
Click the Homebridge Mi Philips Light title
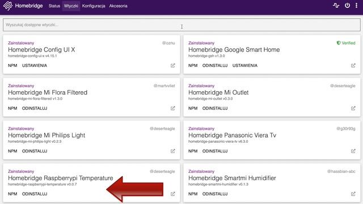47,135
